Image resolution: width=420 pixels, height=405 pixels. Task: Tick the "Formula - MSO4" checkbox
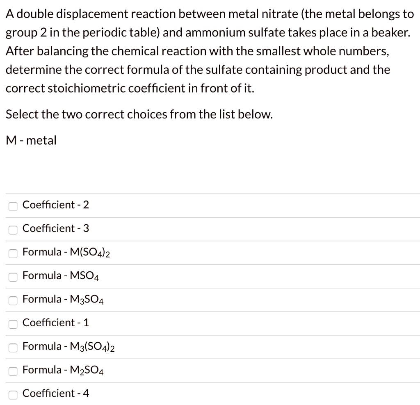point(13,277)
